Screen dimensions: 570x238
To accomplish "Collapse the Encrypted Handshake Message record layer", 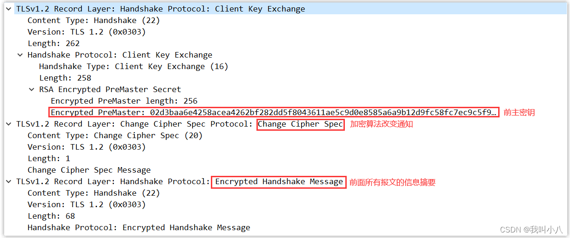I will pos(9,181).
